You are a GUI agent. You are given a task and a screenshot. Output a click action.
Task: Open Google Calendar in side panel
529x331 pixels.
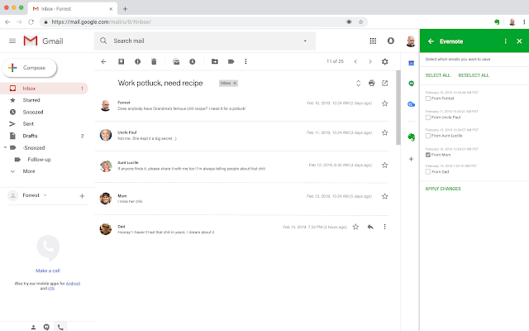(412, 63)
